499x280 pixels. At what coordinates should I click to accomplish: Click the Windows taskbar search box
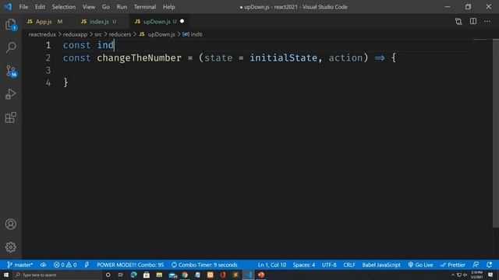click(57, 275)
